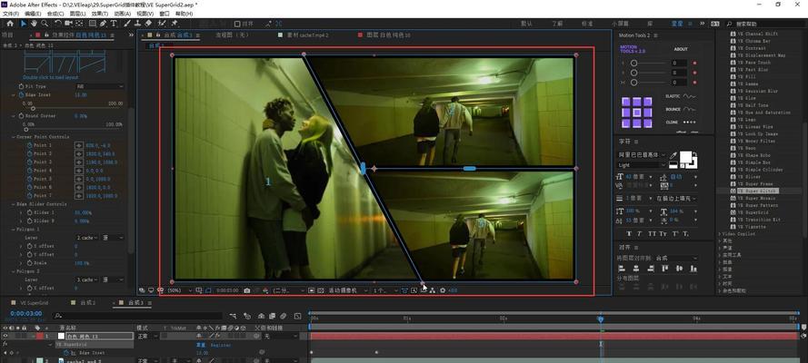The width and height of the screenshot is (808, 363).
Task: Select the Rectangle shape tool
Action: 92,24
